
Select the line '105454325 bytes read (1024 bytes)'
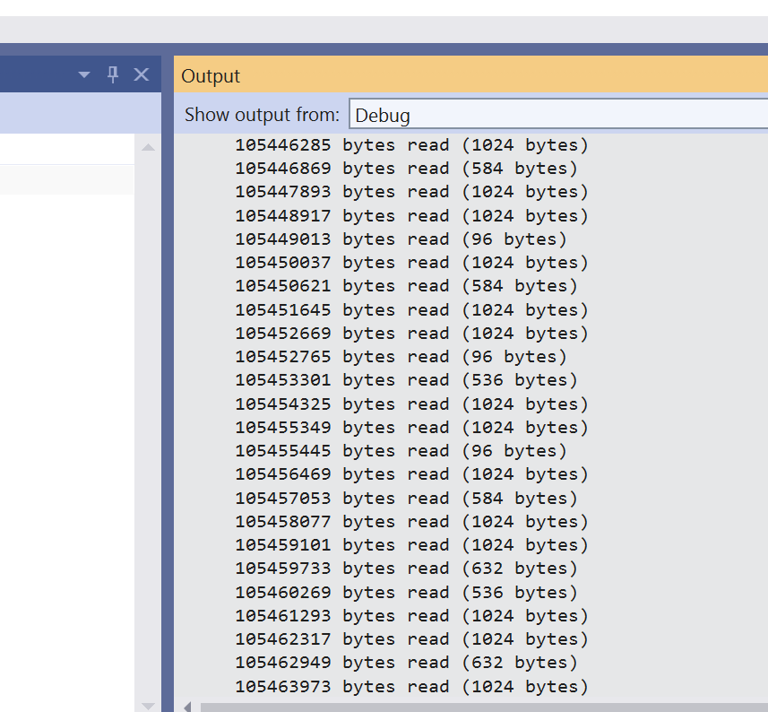(411, 404)
